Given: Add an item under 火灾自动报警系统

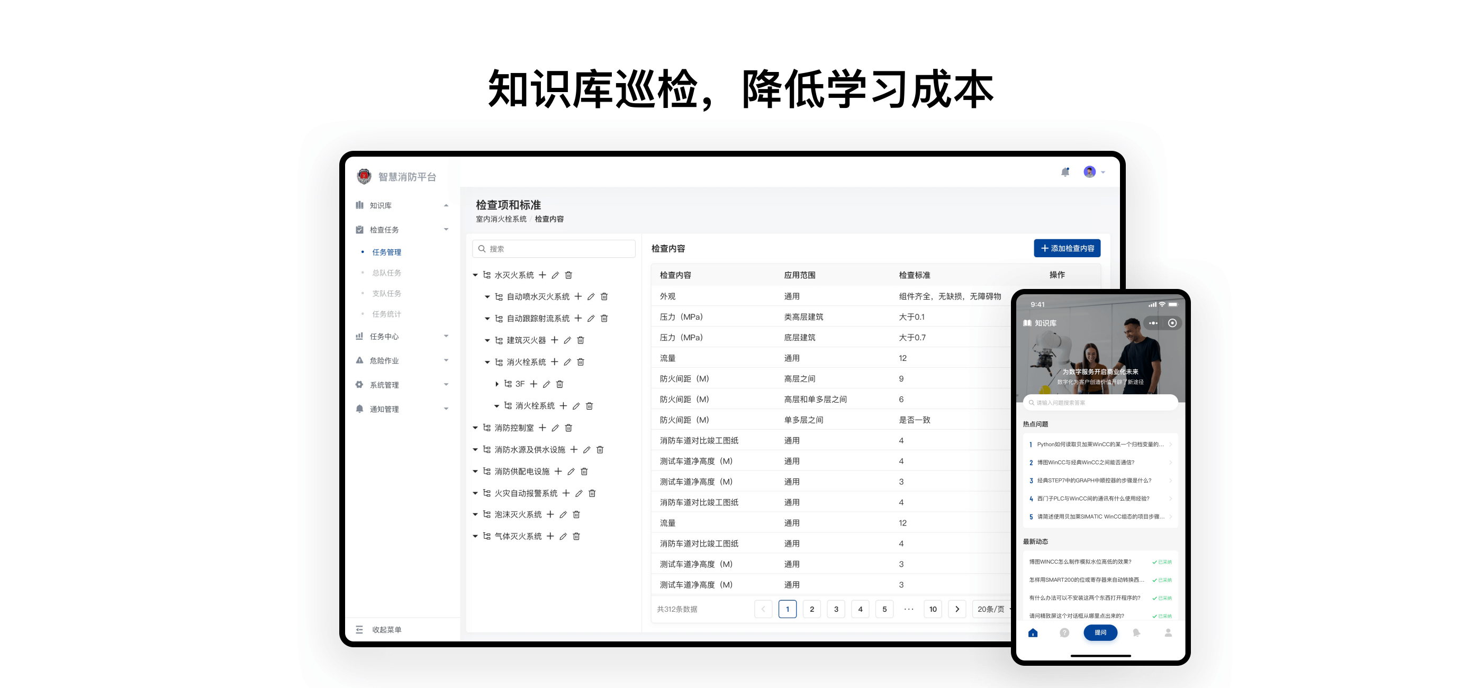Looking at the screenshot, I should (566, 494).
